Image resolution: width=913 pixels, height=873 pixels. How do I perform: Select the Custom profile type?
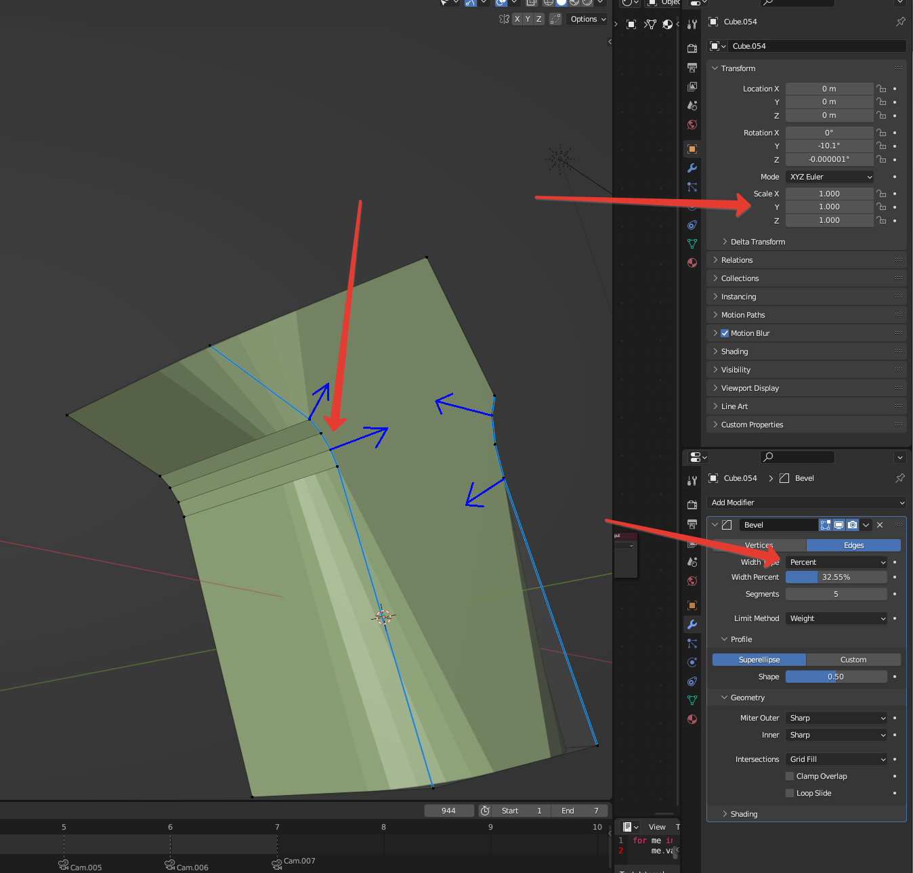(x=853, y=660)
